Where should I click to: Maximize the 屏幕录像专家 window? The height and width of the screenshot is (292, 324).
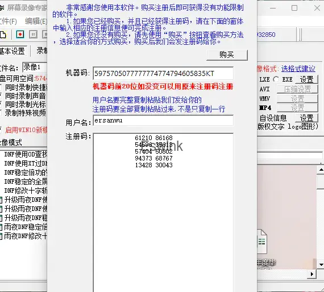tap(294, 8)
